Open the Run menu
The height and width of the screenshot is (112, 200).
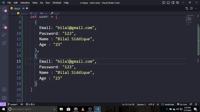pos(48,3)
